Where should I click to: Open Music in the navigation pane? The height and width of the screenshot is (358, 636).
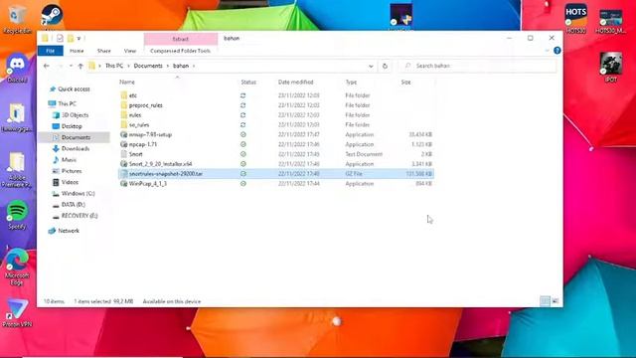coord(69,160)
